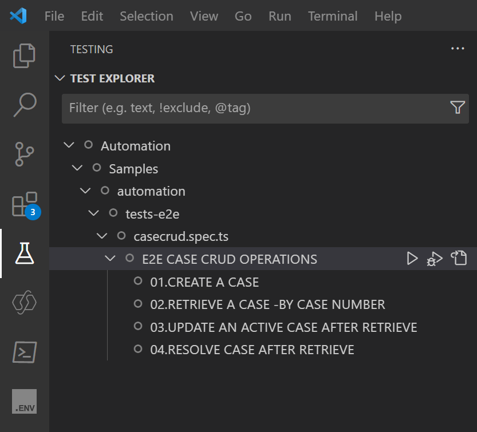The image size is (477, 432).
Task: Open the Selection menu
Action: (147, 16)
